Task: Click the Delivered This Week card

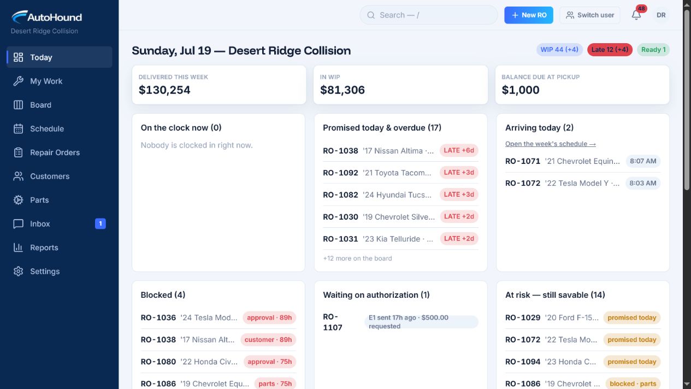Action: pos(218,85)
